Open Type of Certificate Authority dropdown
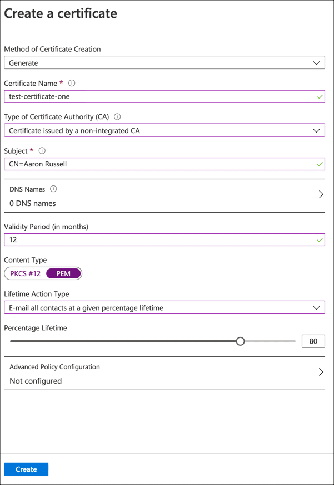Viewport: 334px width, 485px height. tap(164, 131)
